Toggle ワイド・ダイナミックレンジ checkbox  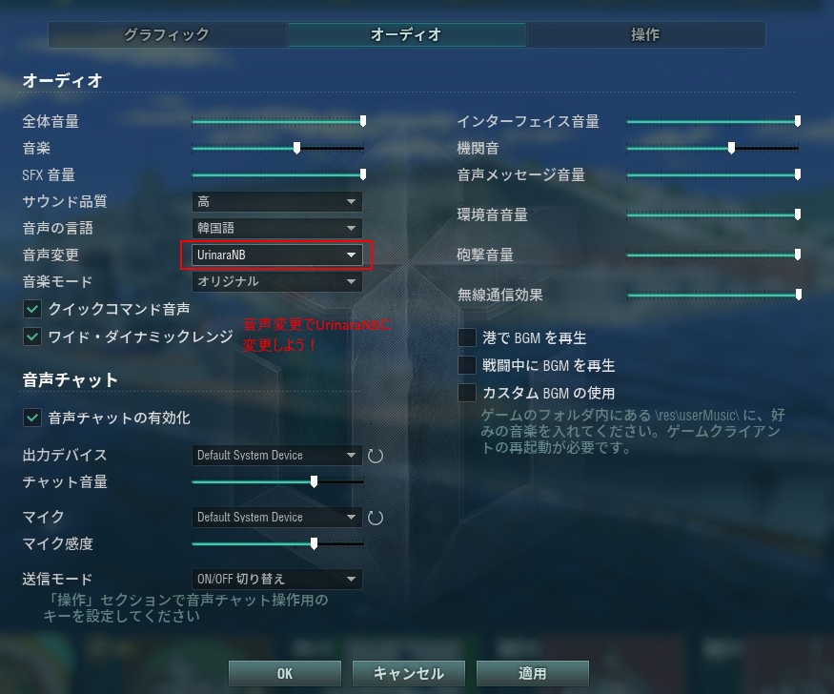[x=32, y=337]
